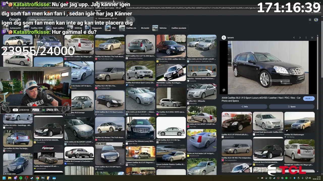Select the 'Begagnade' filter chip

94,28
